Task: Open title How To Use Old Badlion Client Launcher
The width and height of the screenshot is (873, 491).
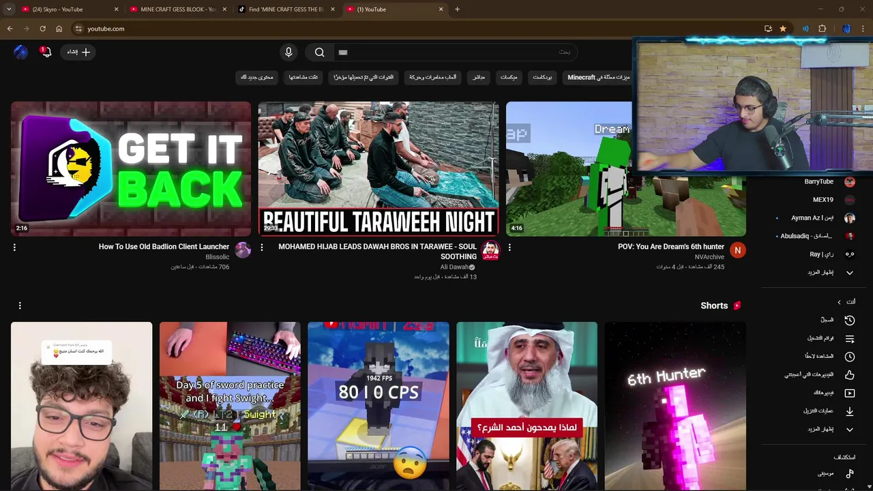Action: (x=164, y=247)
